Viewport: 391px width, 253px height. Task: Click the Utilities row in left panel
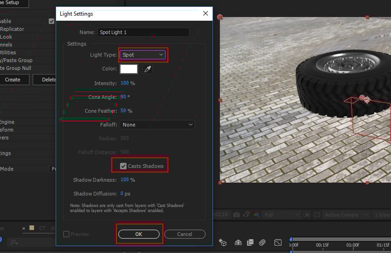click(x=8, y=52)
